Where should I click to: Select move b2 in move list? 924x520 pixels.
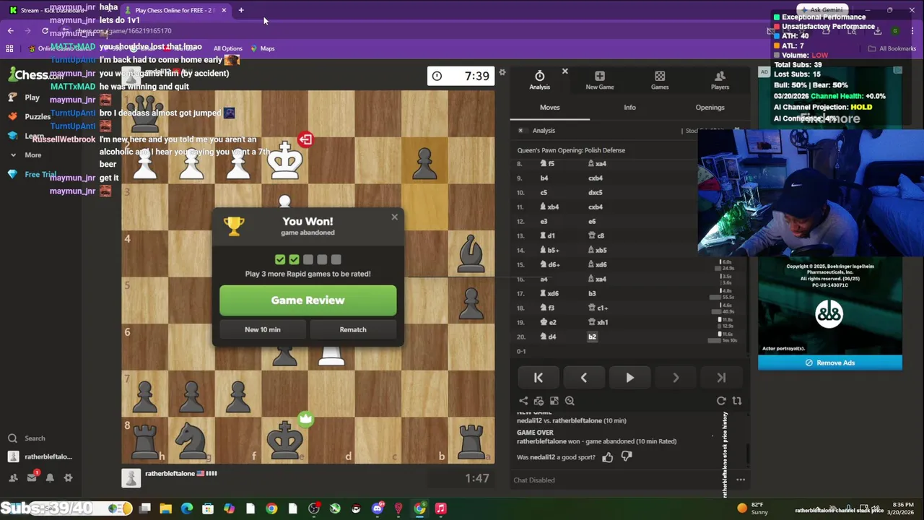pos(592,337)
